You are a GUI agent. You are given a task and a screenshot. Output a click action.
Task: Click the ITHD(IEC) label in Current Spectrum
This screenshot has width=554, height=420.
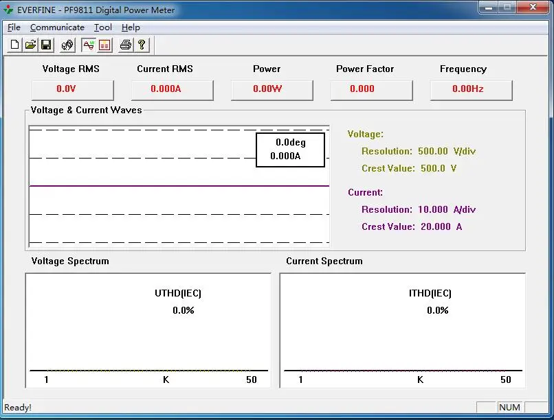point(430,293)
